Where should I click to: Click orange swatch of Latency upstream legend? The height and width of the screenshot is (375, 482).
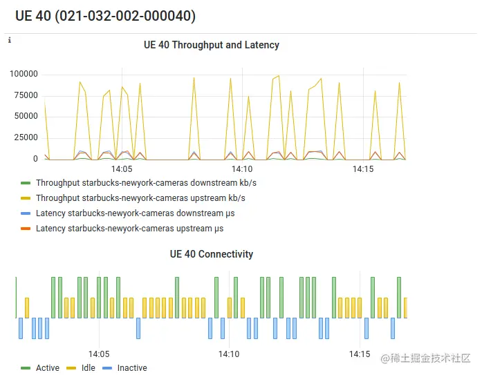[26, 229]
